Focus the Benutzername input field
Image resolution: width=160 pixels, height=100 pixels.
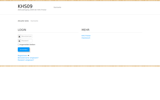(x=26, y=36)
